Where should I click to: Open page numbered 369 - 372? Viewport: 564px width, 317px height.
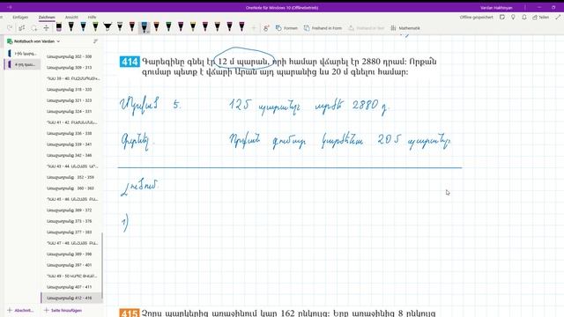(x=71, y=210)
